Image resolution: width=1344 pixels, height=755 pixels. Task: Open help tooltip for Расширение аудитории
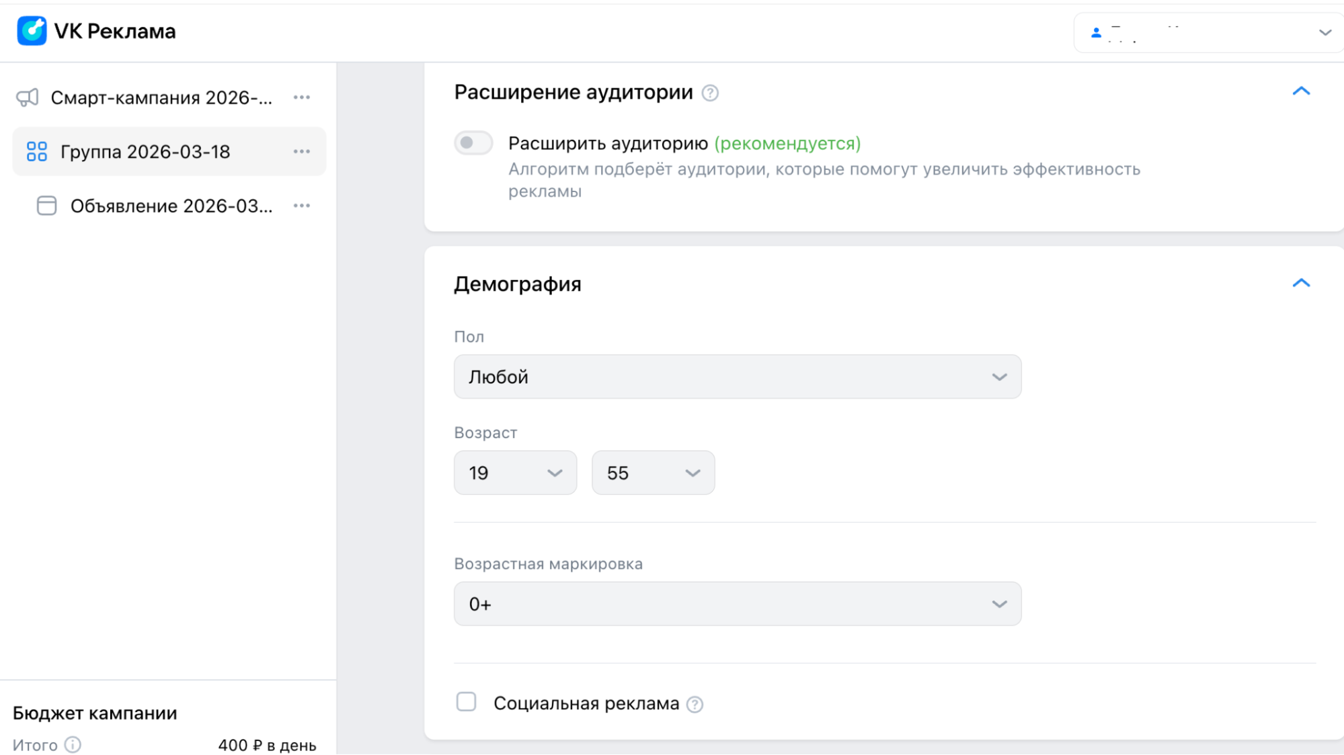[710, 93]
